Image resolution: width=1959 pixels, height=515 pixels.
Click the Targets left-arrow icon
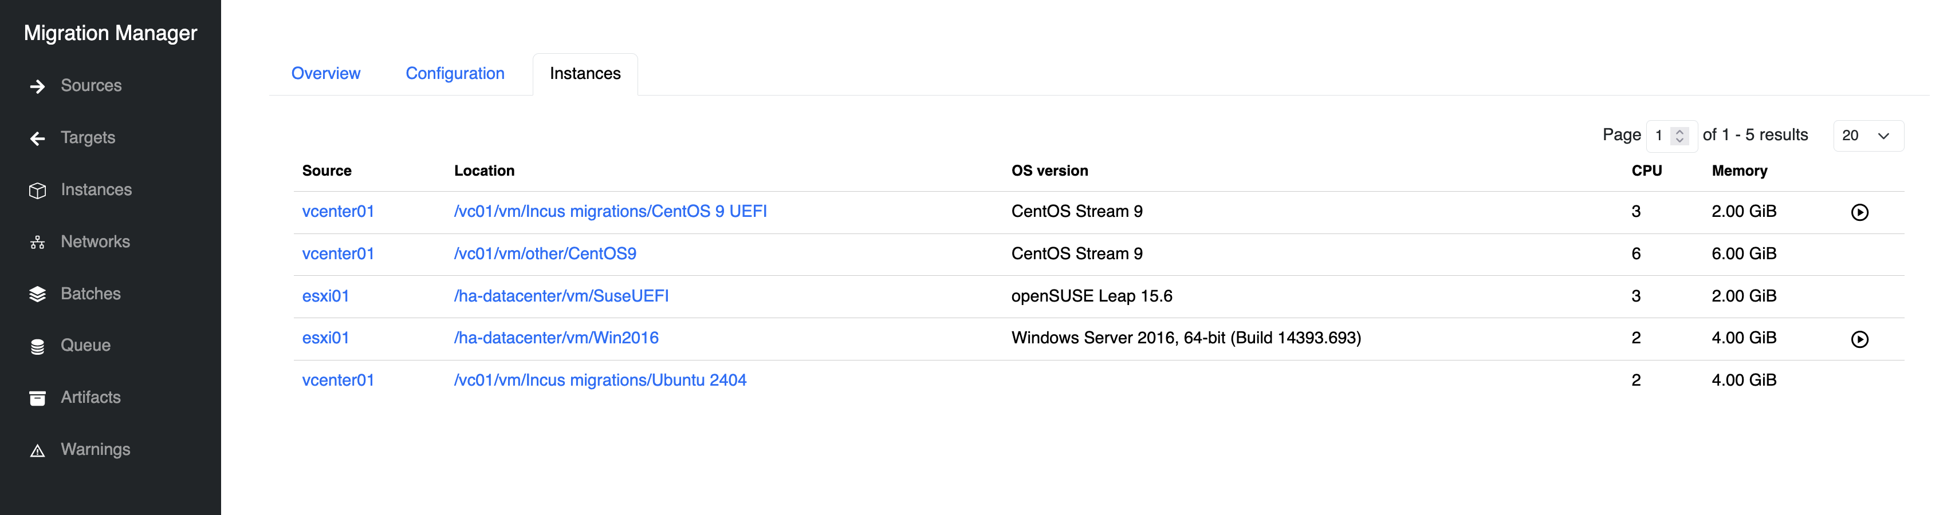coord(37,138)
